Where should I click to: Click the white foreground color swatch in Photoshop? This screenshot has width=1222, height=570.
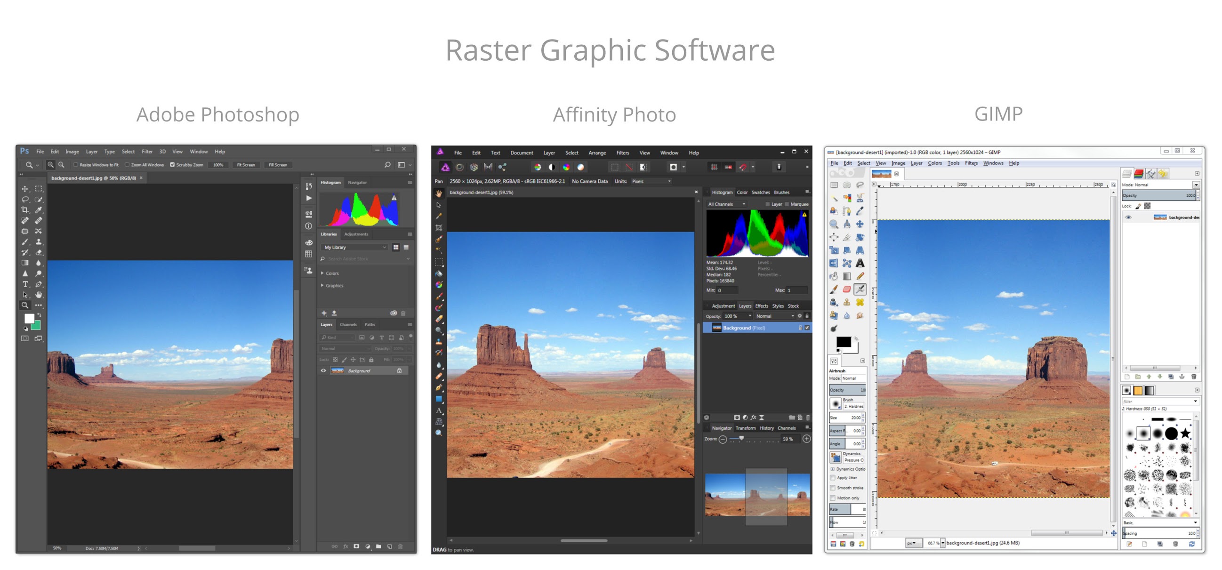point(29,319)
